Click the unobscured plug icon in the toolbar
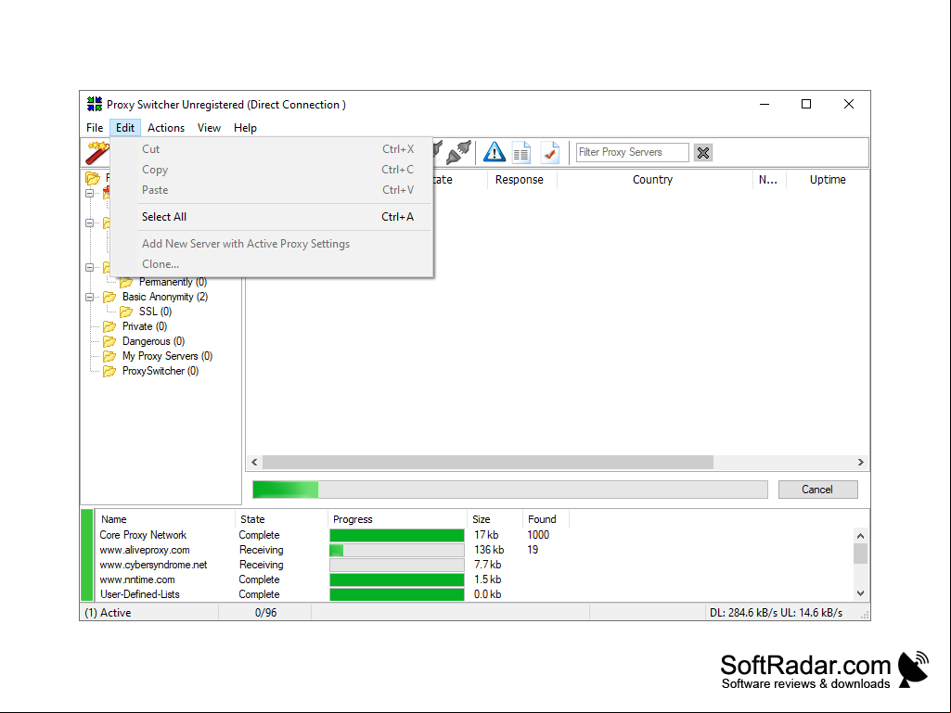The height and width of the screenshot is (713, 951). coord(459,153)
